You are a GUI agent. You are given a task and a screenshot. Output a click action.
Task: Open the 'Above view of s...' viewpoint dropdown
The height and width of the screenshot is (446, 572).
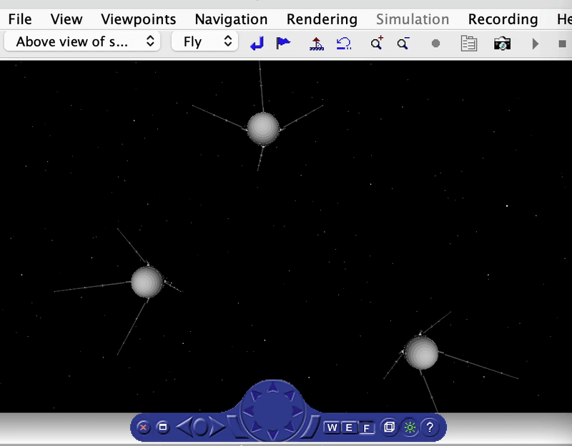(x=82, y=41)
